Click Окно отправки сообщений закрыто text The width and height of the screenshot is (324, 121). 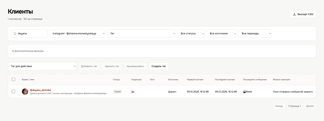293,92
